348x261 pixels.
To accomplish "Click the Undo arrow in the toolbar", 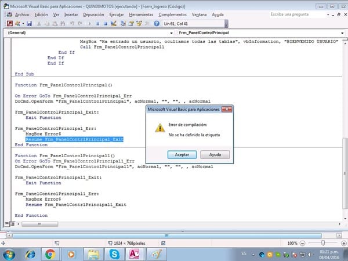I will 72,23.
